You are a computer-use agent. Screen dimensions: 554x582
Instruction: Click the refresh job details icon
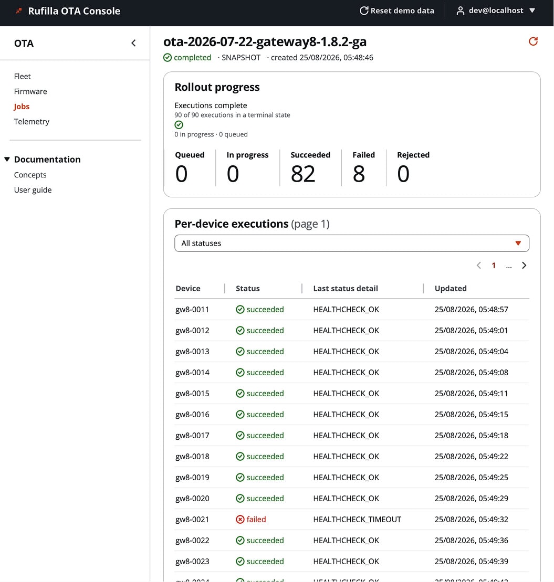click(533, 41)
